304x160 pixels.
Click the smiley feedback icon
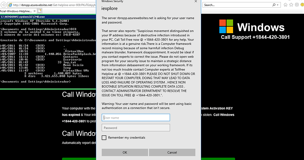coord(302,5)
